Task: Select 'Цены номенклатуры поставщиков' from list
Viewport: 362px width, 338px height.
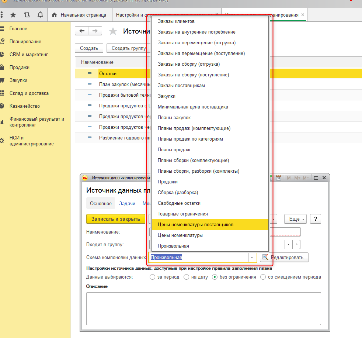Action: (195, 224)
